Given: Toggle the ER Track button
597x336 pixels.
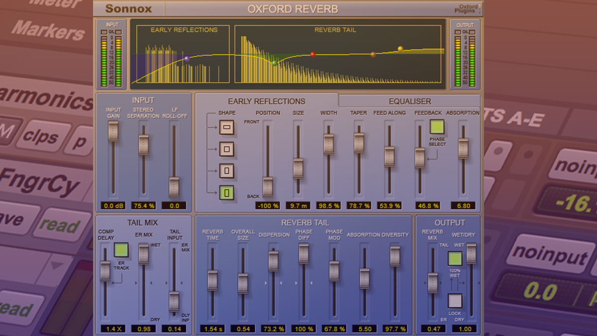Looking at the screenshot, I should 121,250.
